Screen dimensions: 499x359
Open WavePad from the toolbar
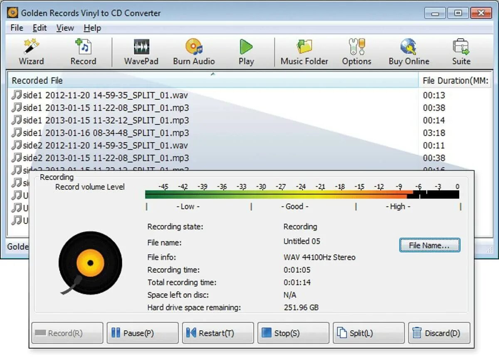tap(141, 52)
